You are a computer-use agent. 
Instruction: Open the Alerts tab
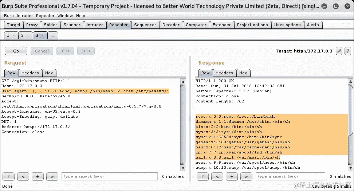coord(313,25)
